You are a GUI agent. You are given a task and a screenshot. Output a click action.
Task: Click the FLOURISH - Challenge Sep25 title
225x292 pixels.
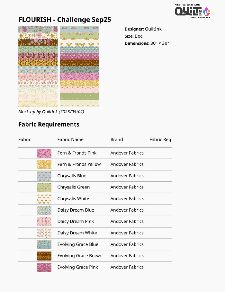point(65,20)
